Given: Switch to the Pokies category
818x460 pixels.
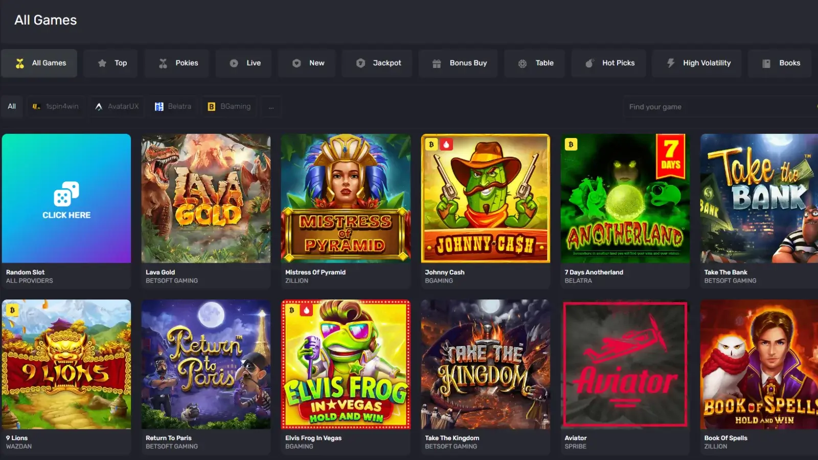Looking at the screenshot, I should [176, 63].
